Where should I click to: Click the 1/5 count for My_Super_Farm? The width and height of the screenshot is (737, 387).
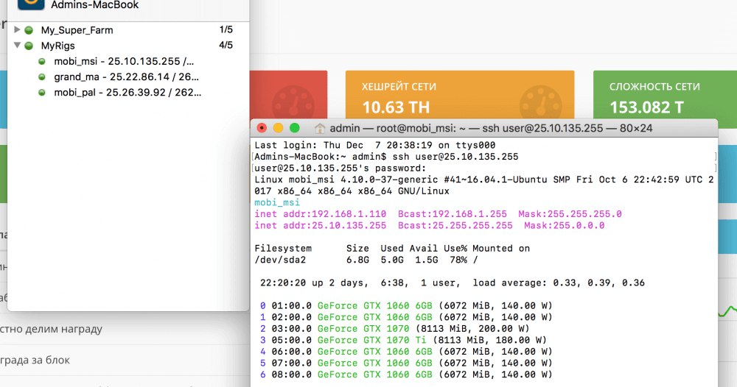pyautogui.click(x=226, y=29)
